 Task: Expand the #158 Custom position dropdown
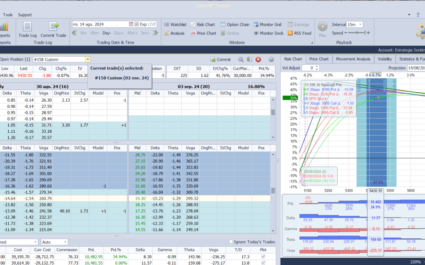(88, 60)
